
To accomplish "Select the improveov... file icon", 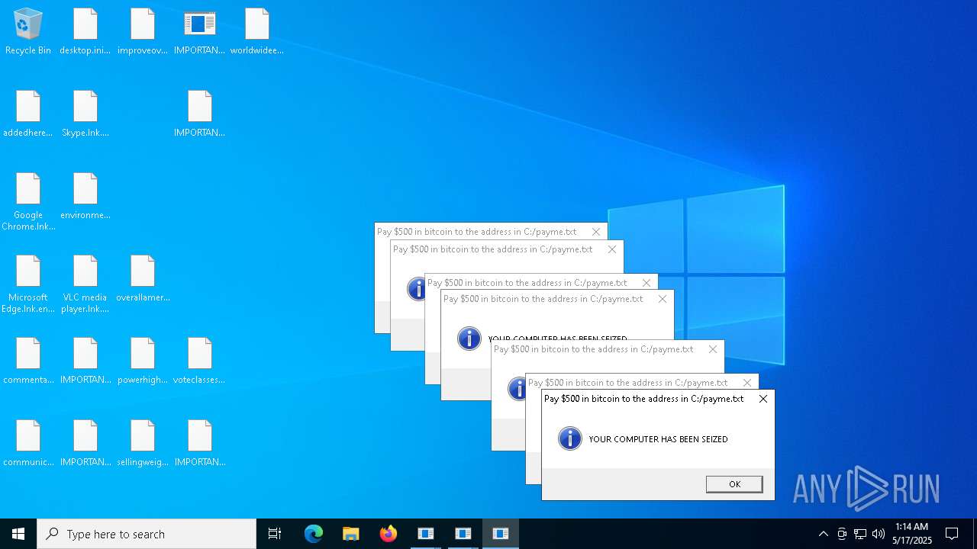I will coord(143,31).
